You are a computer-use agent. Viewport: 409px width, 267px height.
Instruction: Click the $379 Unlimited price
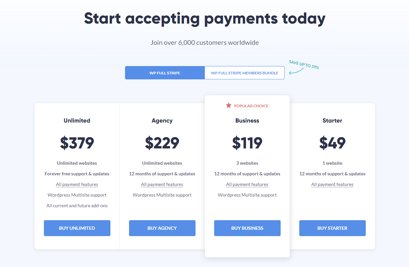coord(77,143)
